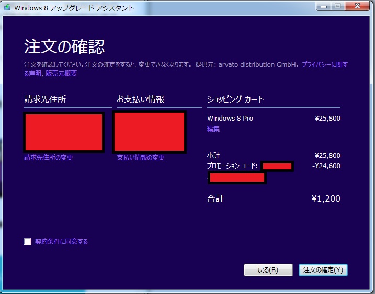Click the 編集 link under Windows 8 Pro

pyautogui.click(x=213, y=129)
